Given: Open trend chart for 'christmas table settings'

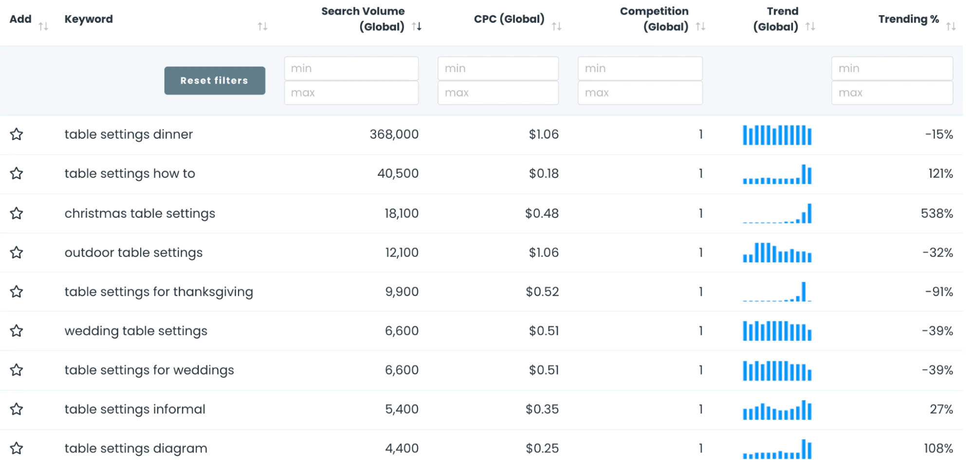Looking at the screenshot, I should click(777, 213).
